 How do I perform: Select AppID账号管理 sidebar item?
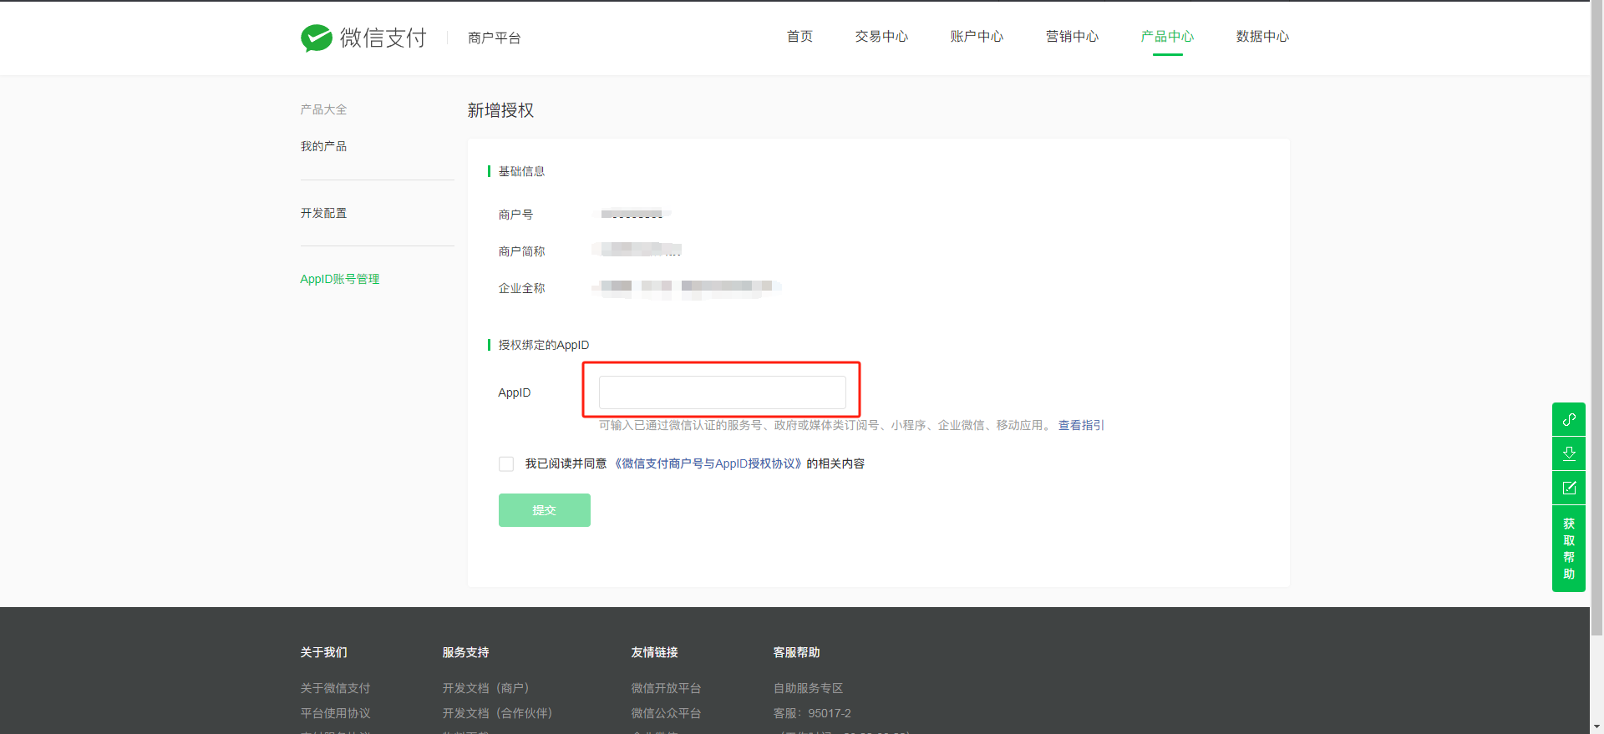[x=339, y=279]
